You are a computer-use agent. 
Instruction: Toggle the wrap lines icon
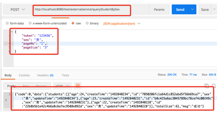(x=78, y=86)
